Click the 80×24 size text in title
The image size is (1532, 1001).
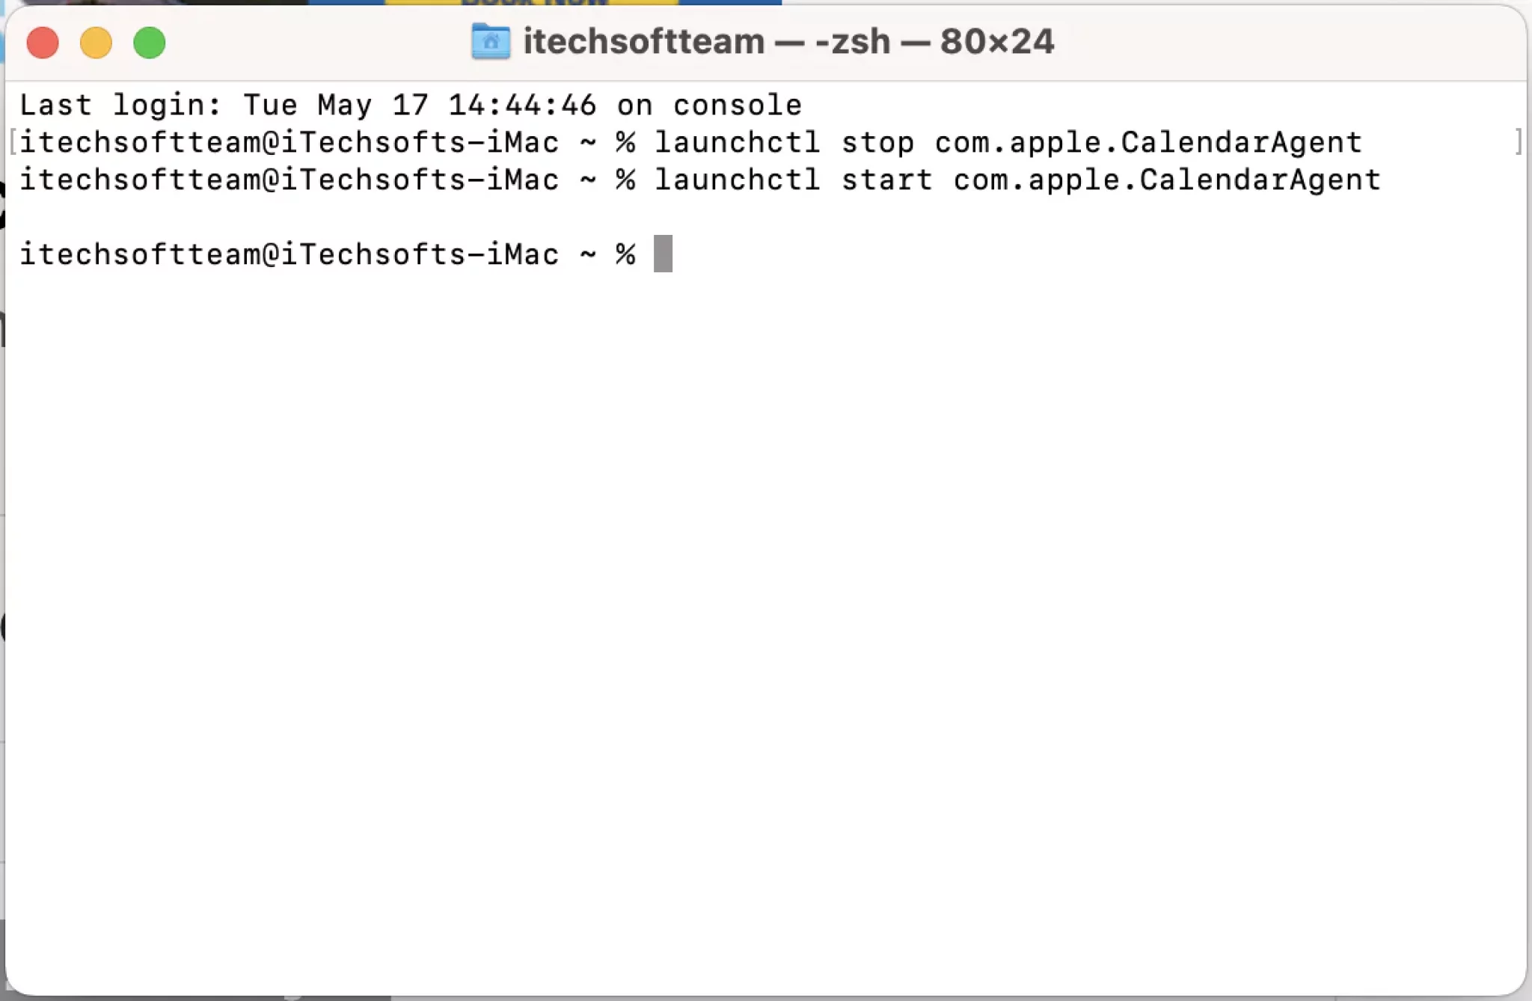click(997, 41)
